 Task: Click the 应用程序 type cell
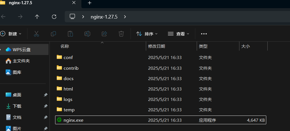tap(207, 120)
